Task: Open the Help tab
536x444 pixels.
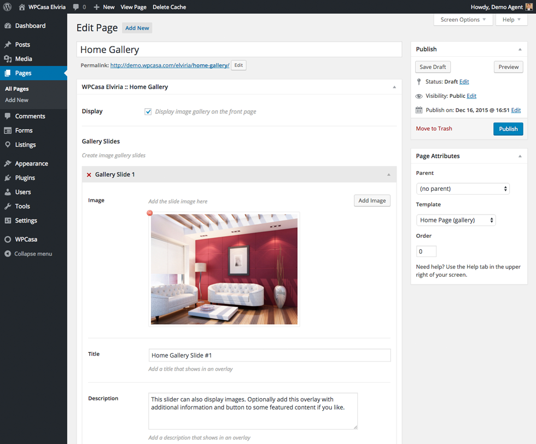Action: point(511,20)
